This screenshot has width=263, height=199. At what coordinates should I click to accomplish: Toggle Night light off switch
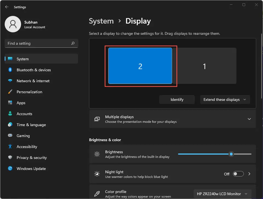pos(238,174)
